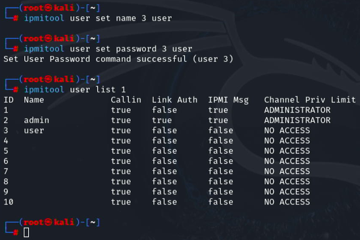Viewport: 360px width, 240px height.
Task: Click the "Callin" column header
Action: click(x=126, y=100)
